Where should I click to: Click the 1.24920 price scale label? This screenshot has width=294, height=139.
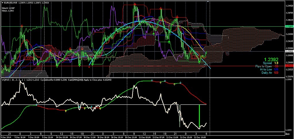tap(289, 6)
